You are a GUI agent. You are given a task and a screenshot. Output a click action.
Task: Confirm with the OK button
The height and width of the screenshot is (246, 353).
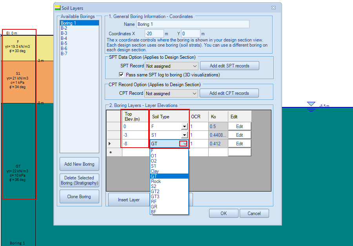pos(224,213)
